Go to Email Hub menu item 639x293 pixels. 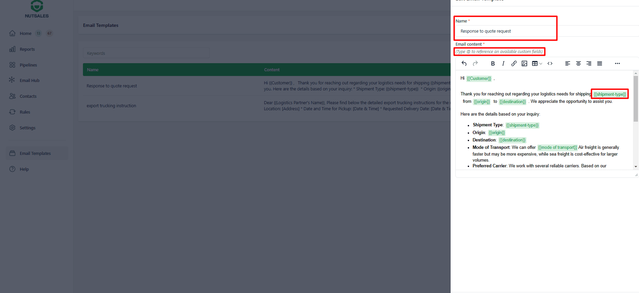[30, 80]
